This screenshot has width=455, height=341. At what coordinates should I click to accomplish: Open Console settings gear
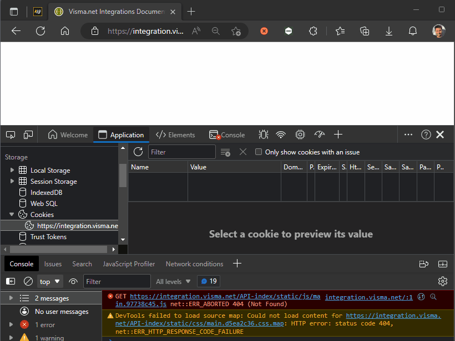click(x=443, y=281)
